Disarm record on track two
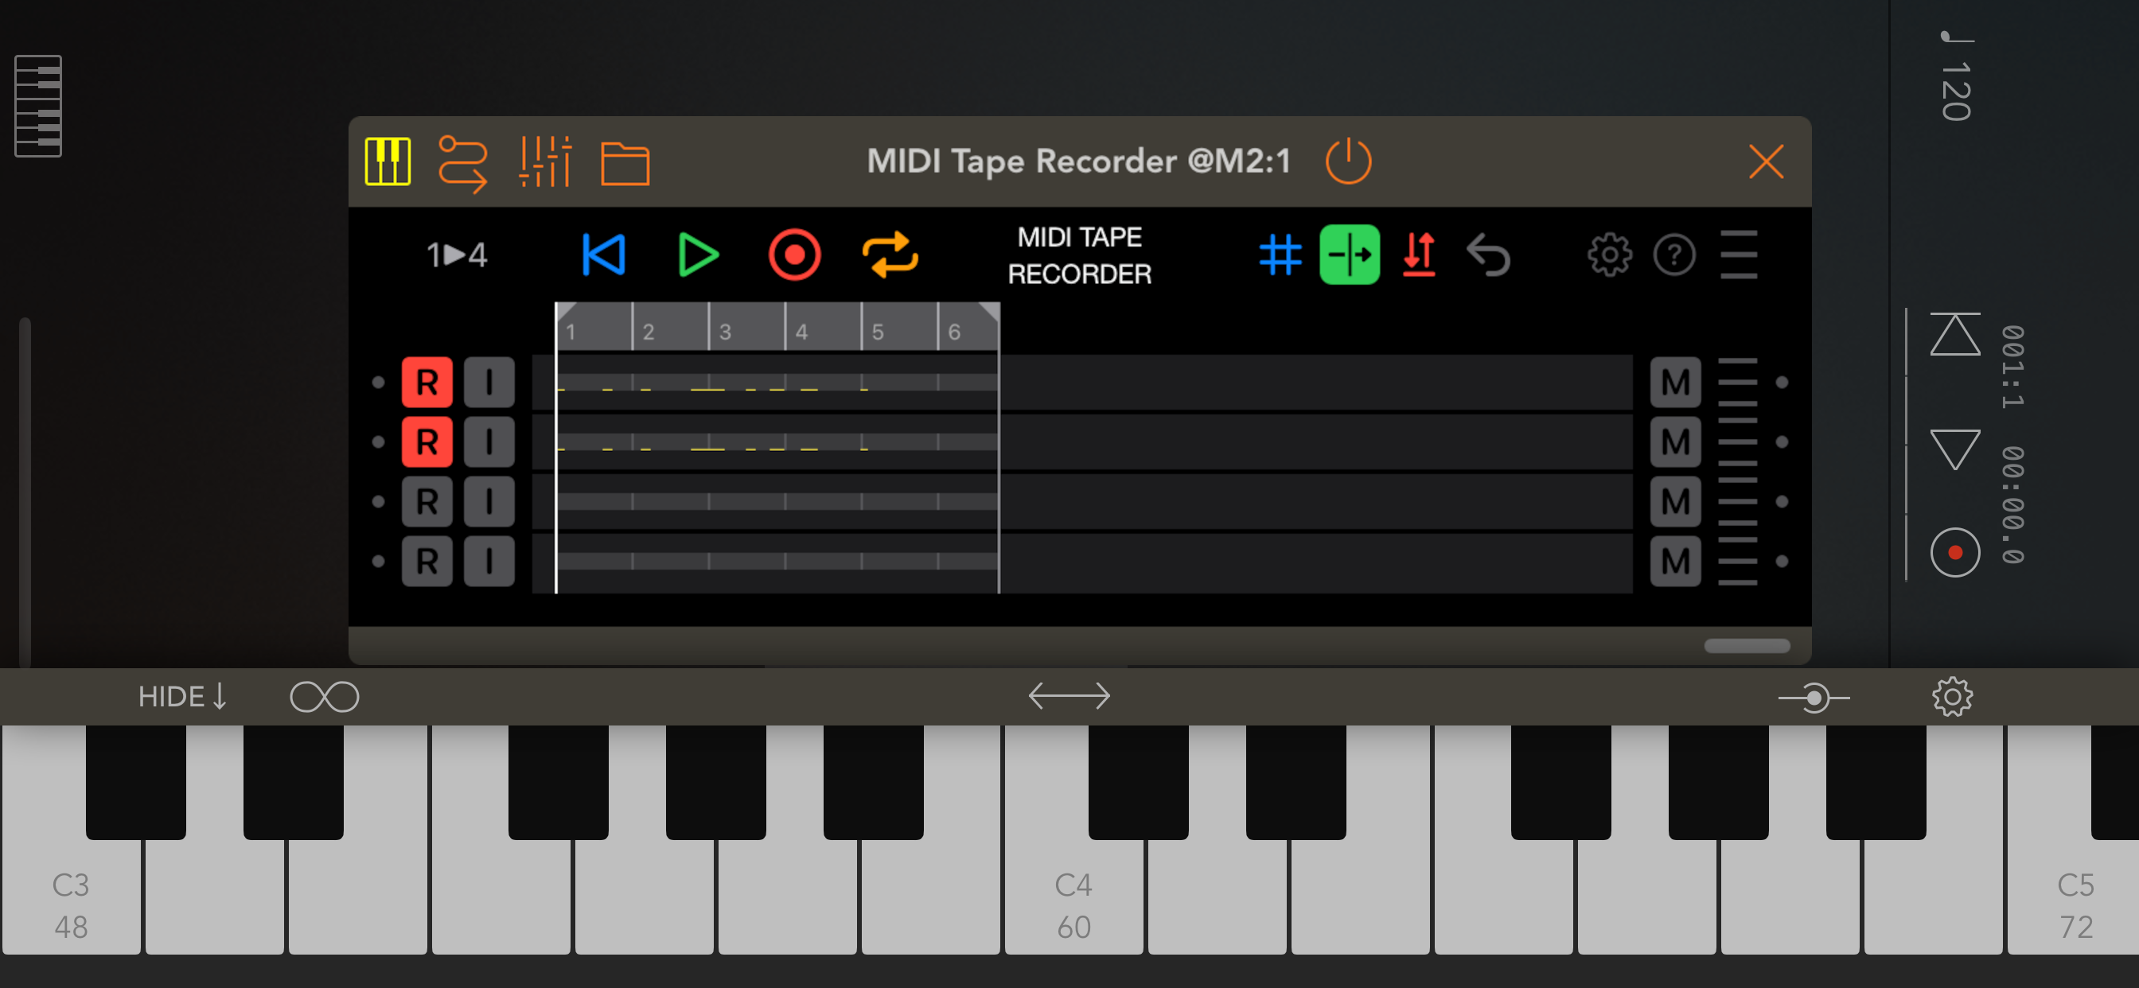 point(427,441)
